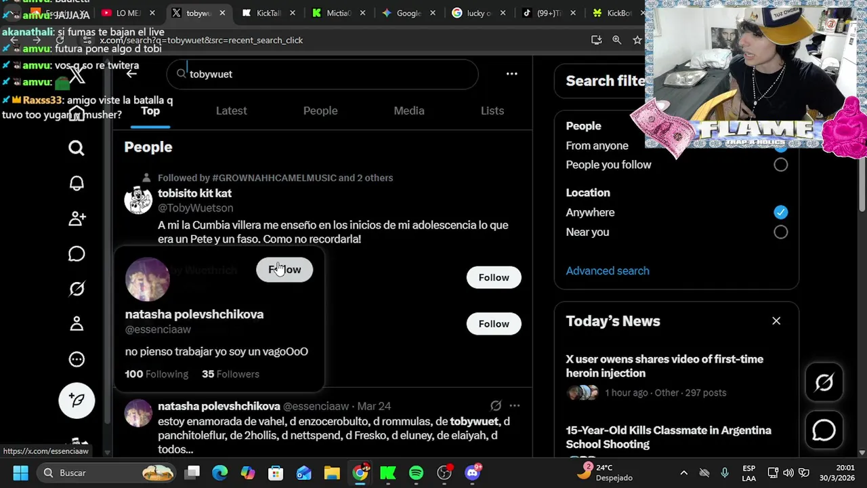Open Advanced search link
Image resolution: width=867 pixels, height=488 pixels.
tap(608, 271)
